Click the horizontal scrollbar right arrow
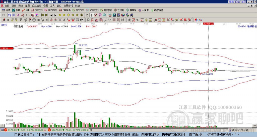This screenshot has width=257, height=137. pyautogui.click(x=224, y=130)
